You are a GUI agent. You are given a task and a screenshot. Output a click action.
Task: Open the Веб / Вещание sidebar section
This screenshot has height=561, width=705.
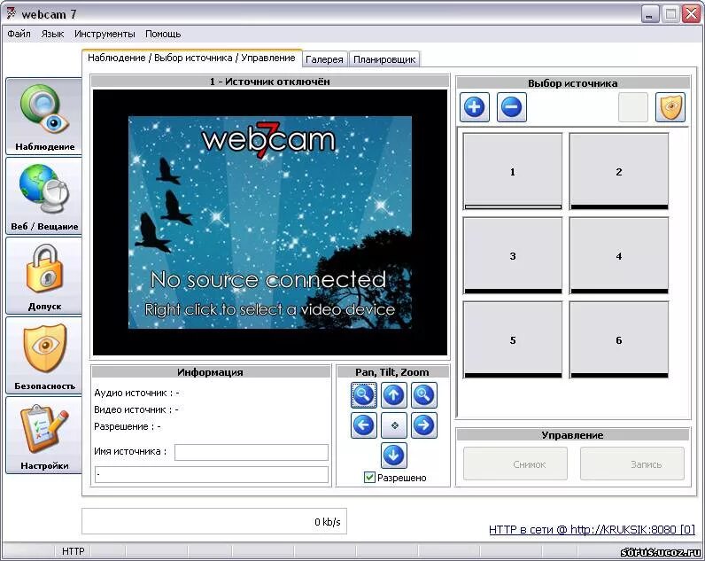click(44, 196)
